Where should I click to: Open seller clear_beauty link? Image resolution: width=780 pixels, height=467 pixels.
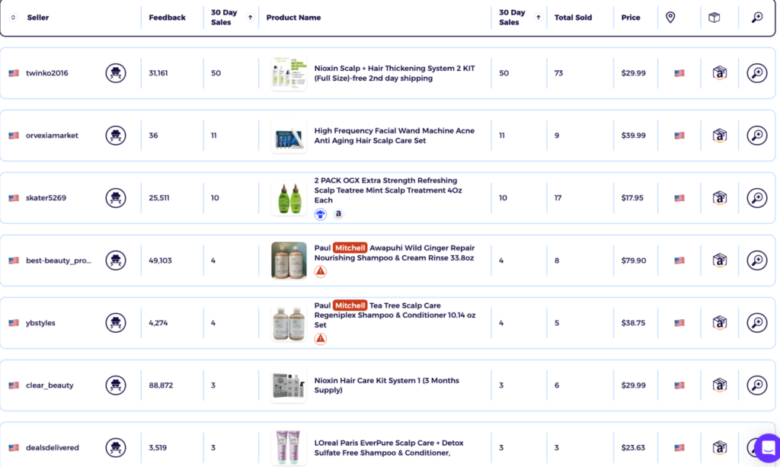pyautogui.click(x=50, y=385)
